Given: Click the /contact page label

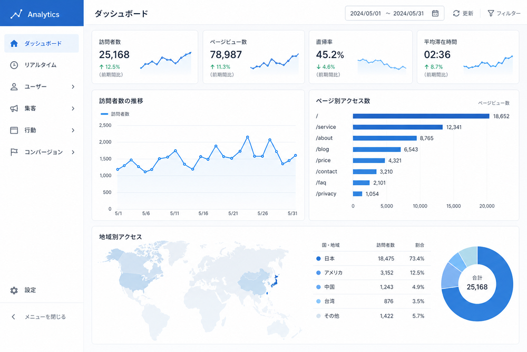Looking at the screenshot, I should [326, 172].
